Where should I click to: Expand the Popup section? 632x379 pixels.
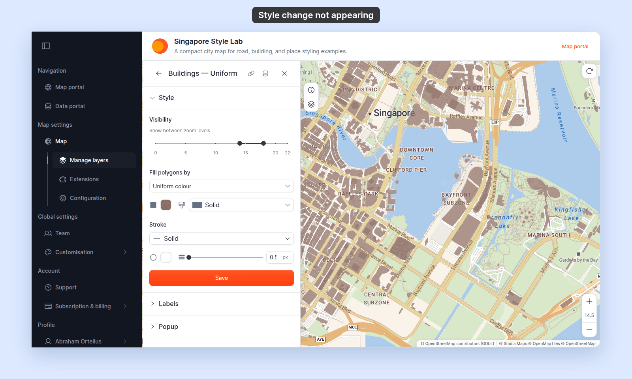coord(221,327)
